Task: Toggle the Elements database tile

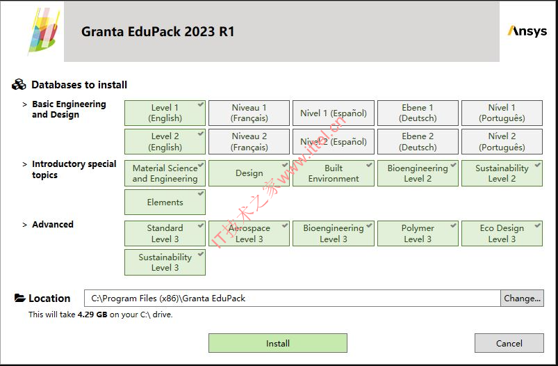Action: [165, 202]
